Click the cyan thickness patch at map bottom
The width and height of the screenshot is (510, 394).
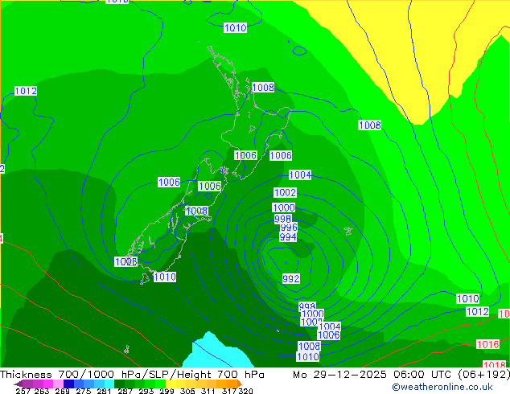pyautogui.click(x=217, y=351)
